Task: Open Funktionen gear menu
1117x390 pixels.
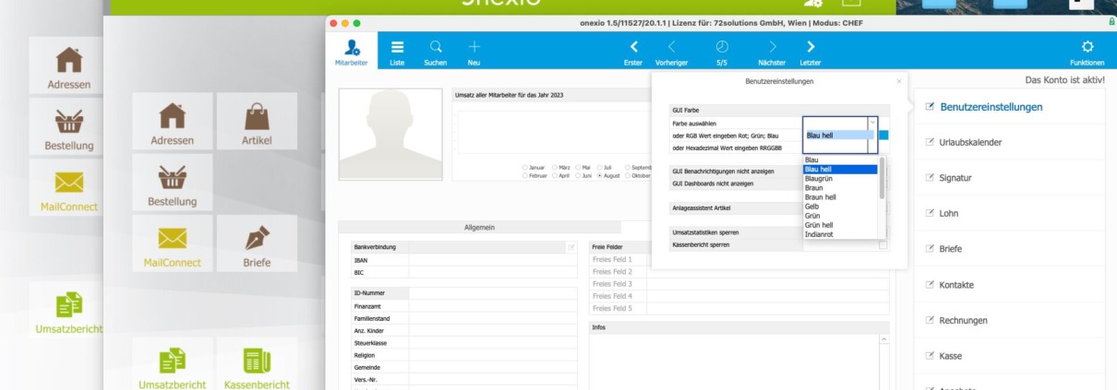Action: [x=1087, y=52]
